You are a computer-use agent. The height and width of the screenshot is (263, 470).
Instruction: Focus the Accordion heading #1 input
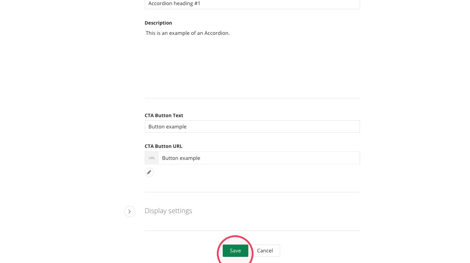[252, 4]
